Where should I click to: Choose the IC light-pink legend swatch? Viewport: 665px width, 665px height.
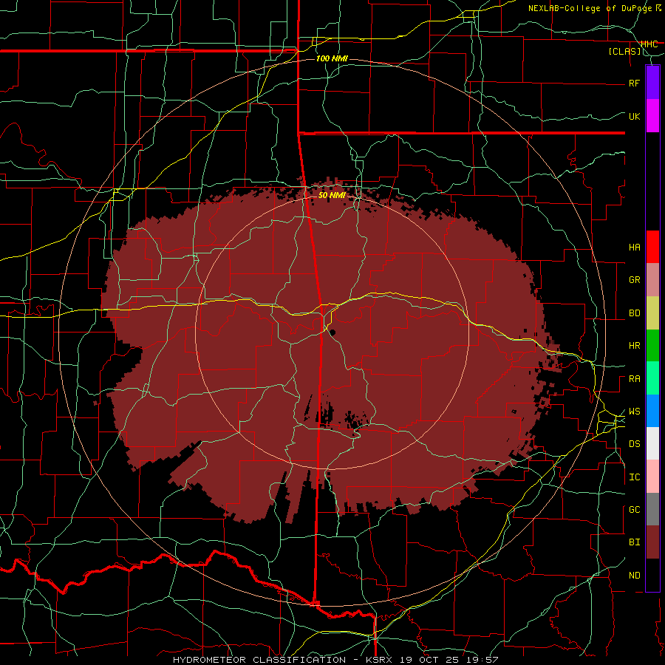point(652,477)
